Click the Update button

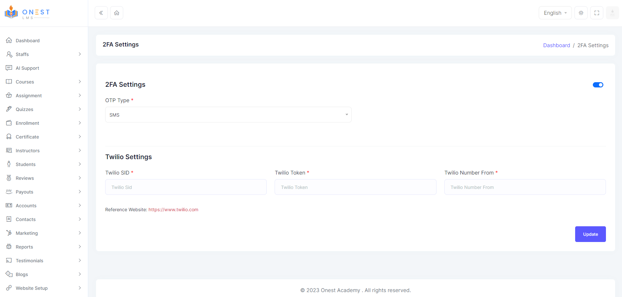point(590,234)
